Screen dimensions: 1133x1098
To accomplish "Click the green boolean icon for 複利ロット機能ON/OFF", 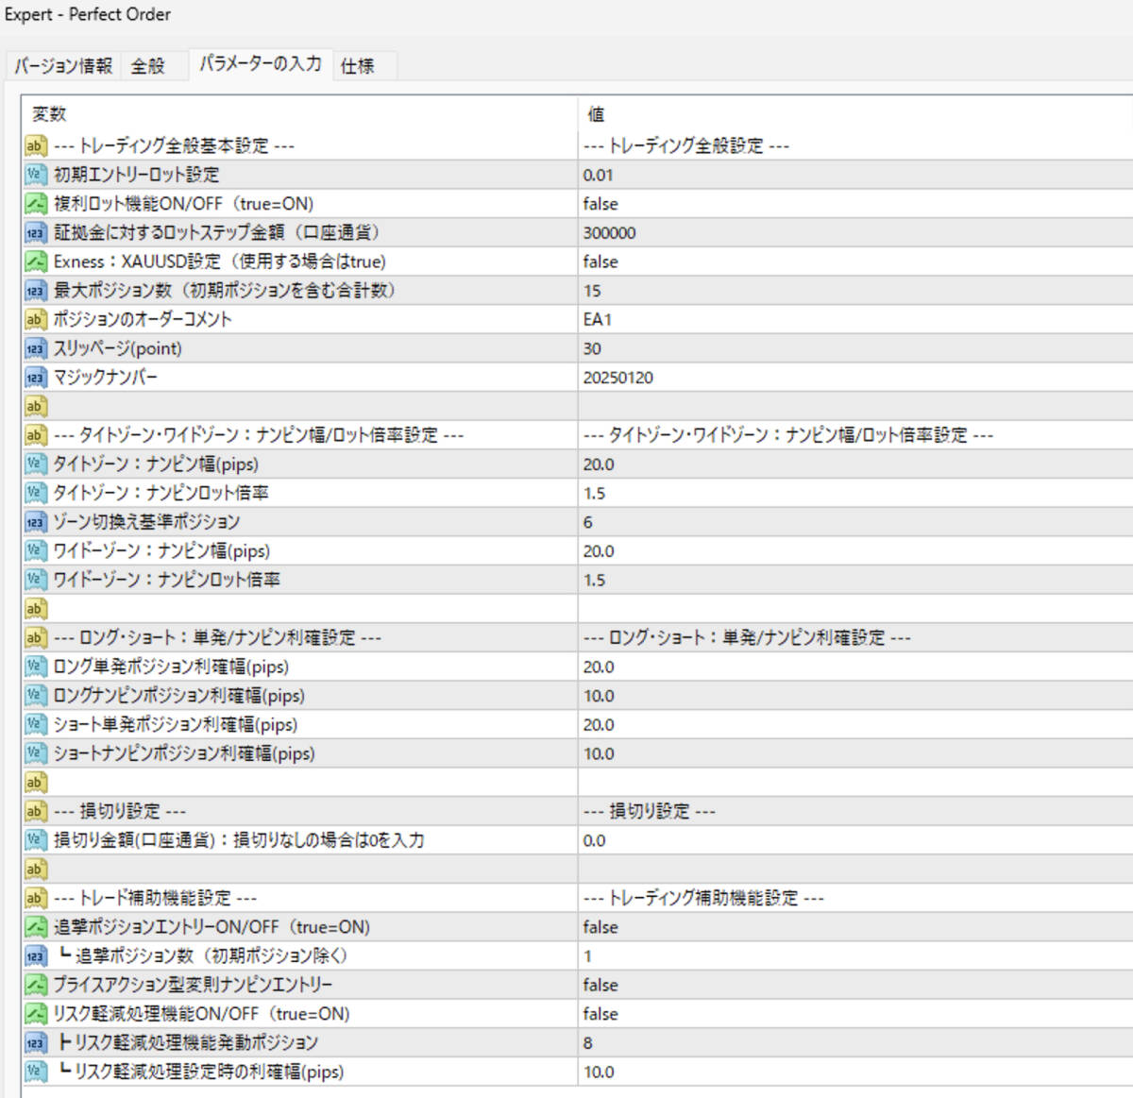I will [34, 203].
